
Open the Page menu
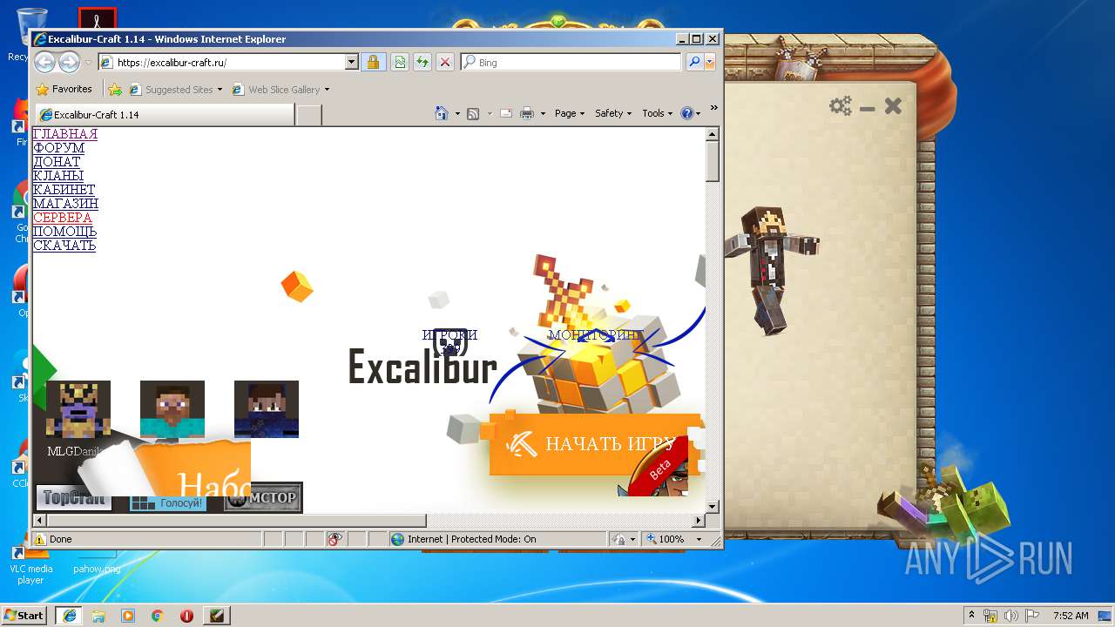(570, 113)
